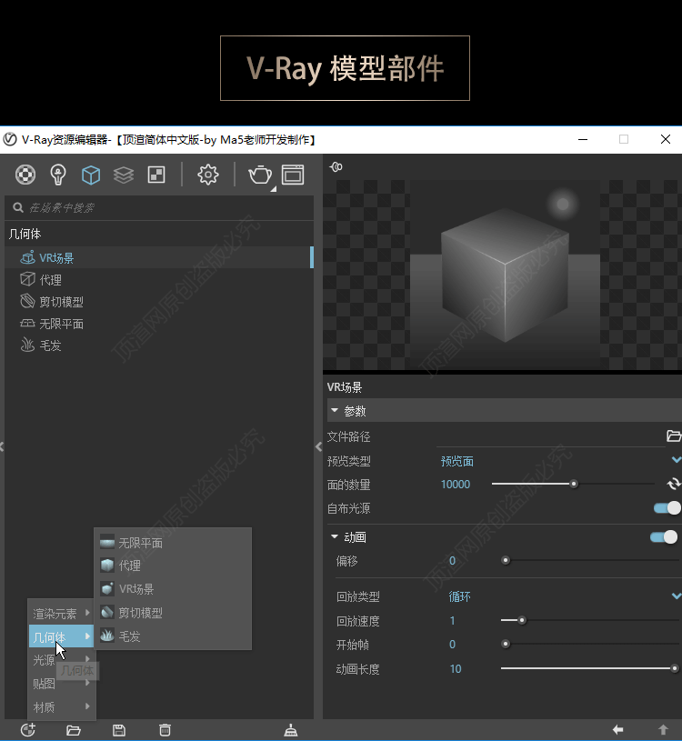This screenshot has height=741, width=682.
Task: Collapse the left panel with edge arrow
Action: tap(2, 446)
